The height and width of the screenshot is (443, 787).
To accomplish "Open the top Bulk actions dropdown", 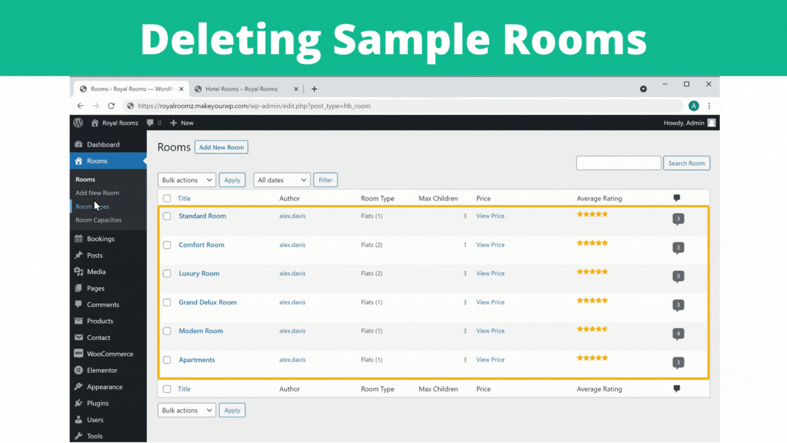I will pos(187,180).
